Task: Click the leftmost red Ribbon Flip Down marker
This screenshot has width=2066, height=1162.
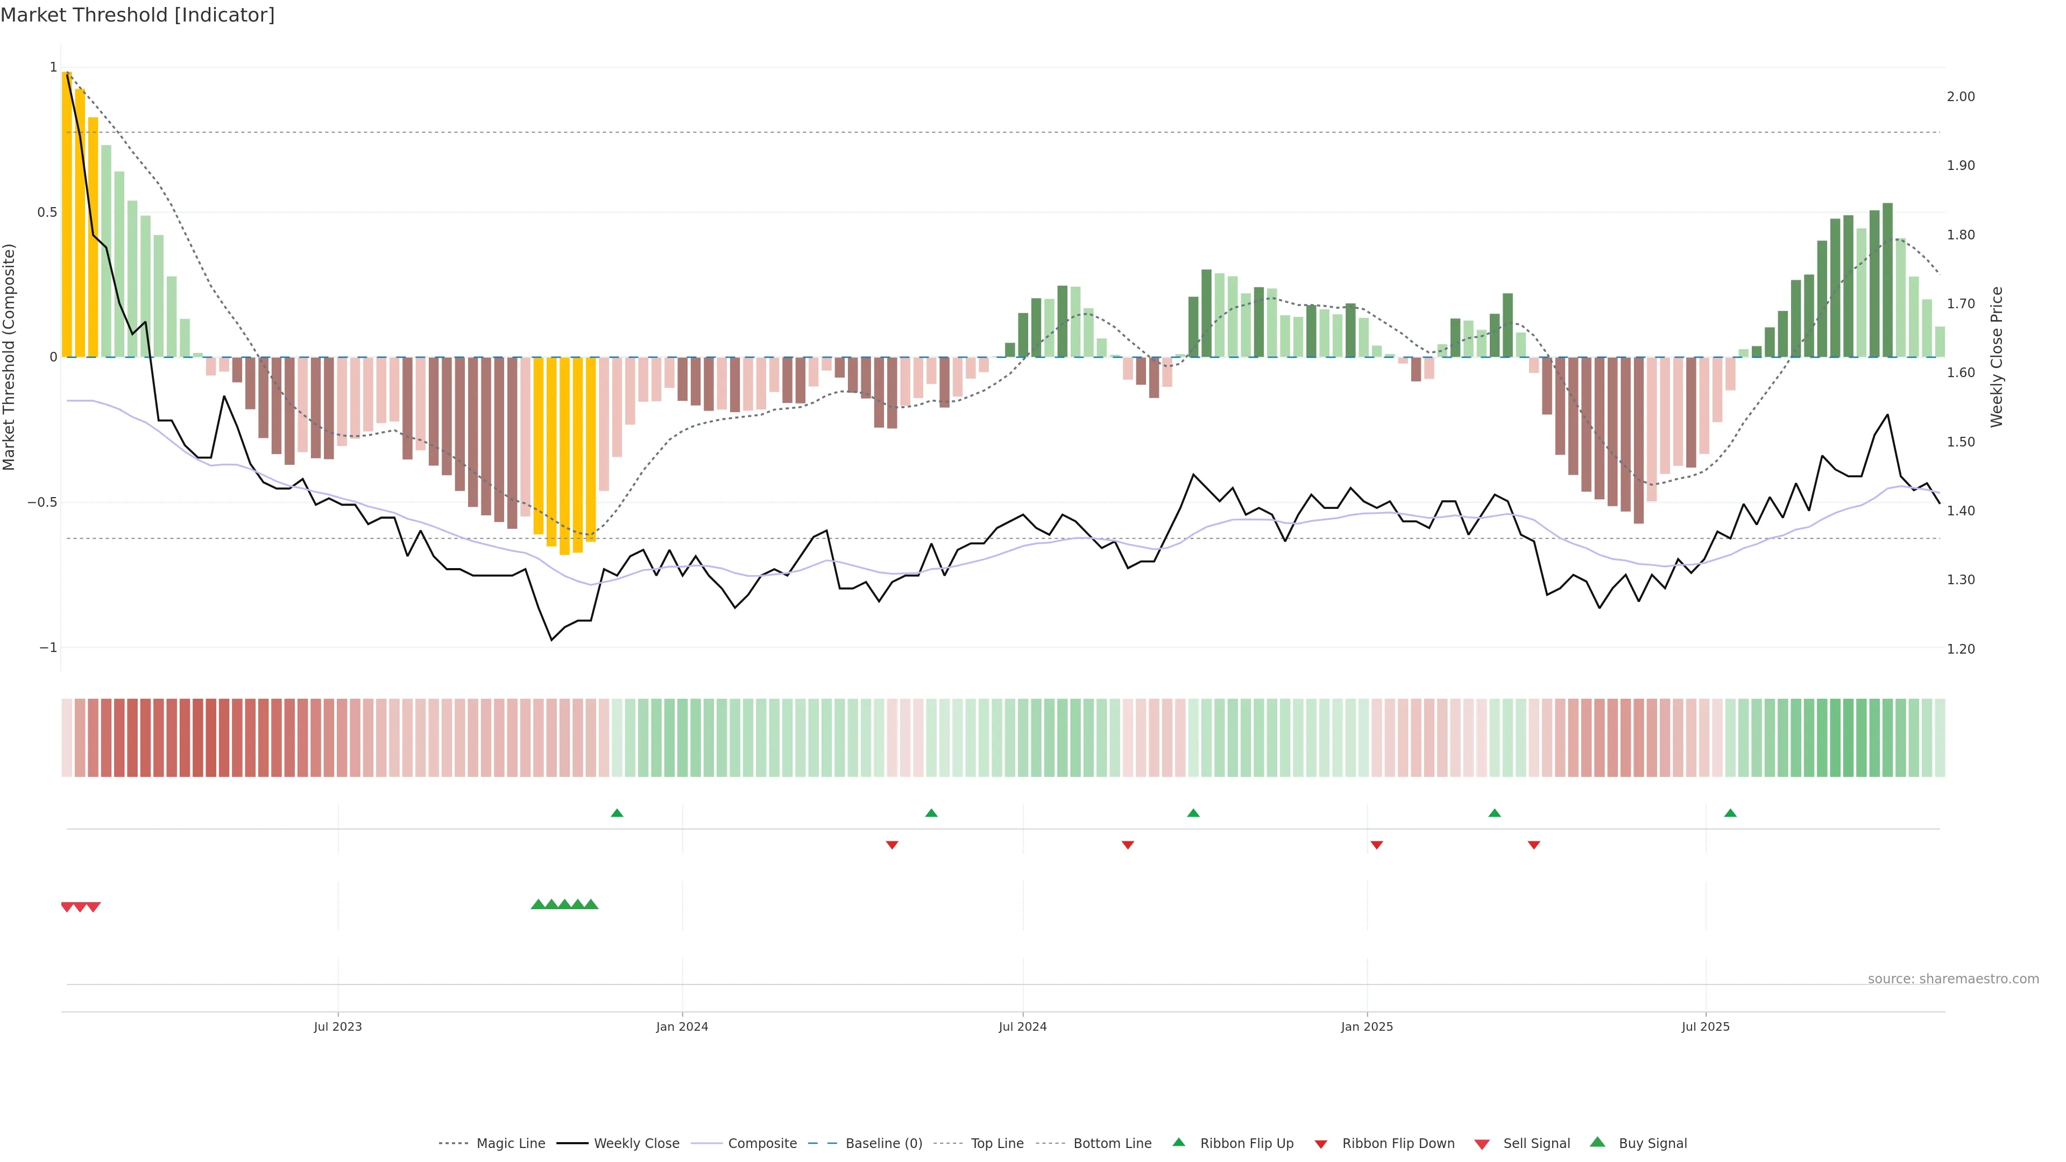Action: (892, 845)
